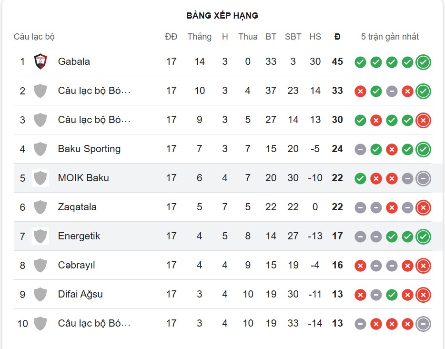Screen dimensions: 445x349
Task: Click Cəbrayıl's latest match loss icon
Action: [x=423, y=266]
